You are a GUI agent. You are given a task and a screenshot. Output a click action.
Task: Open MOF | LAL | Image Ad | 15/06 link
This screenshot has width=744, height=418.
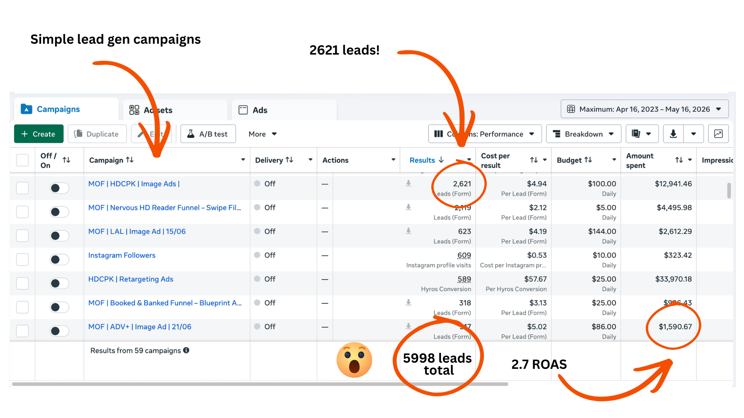(137, 231)
